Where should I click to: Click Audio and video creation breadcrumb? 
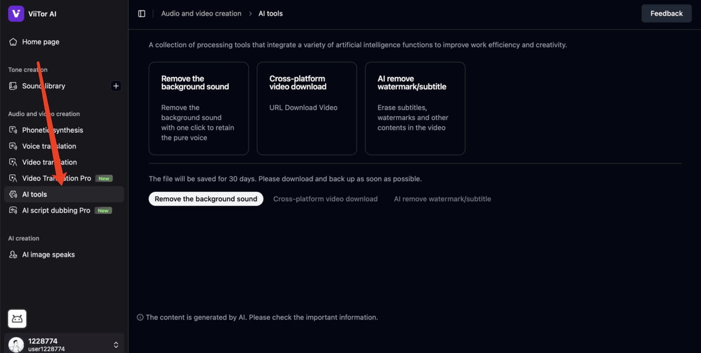coord(201,14)
